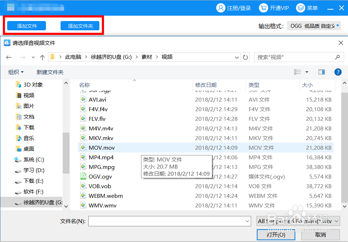Click the 注册/登录 link

pos(239,8)
